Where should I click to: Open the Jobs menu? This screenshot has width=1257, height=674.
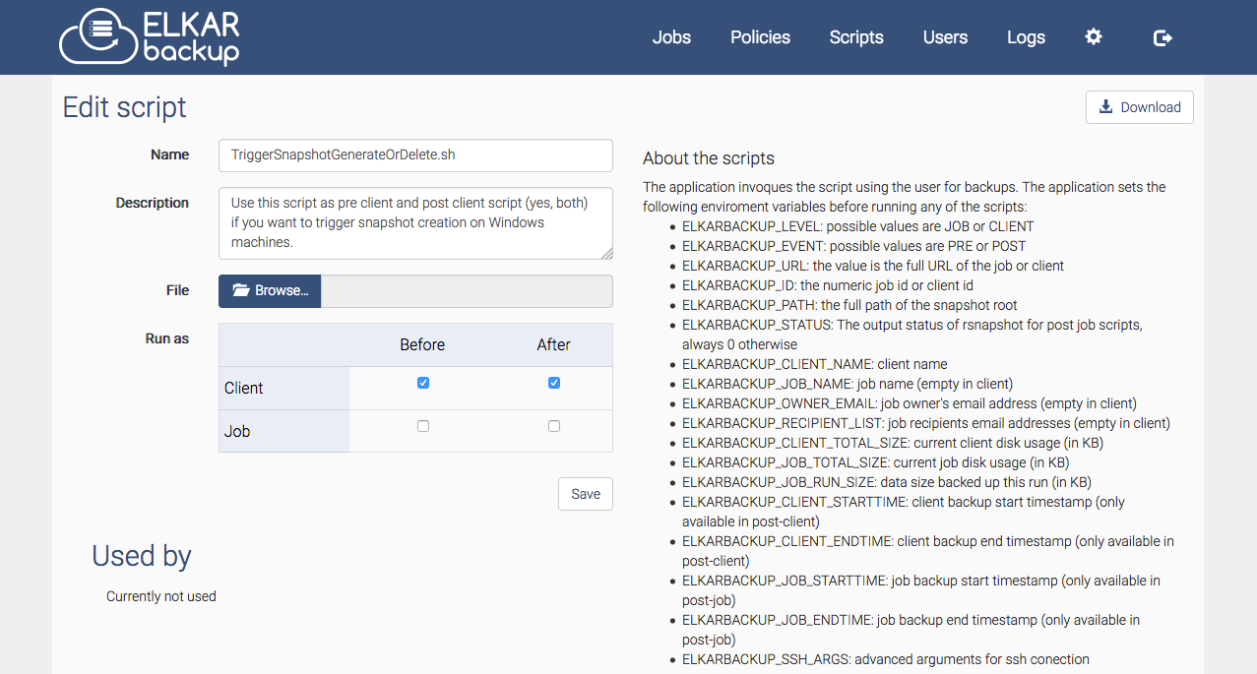click(671, 37)
